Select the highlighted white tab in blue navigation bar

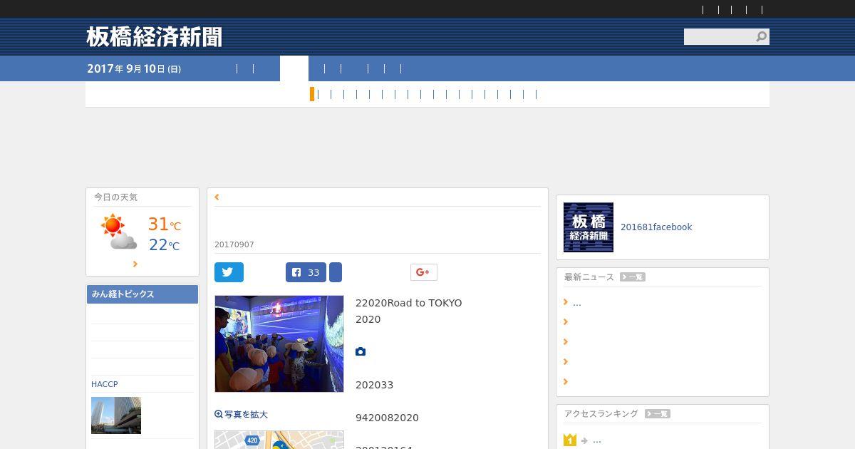pos(294,68)
